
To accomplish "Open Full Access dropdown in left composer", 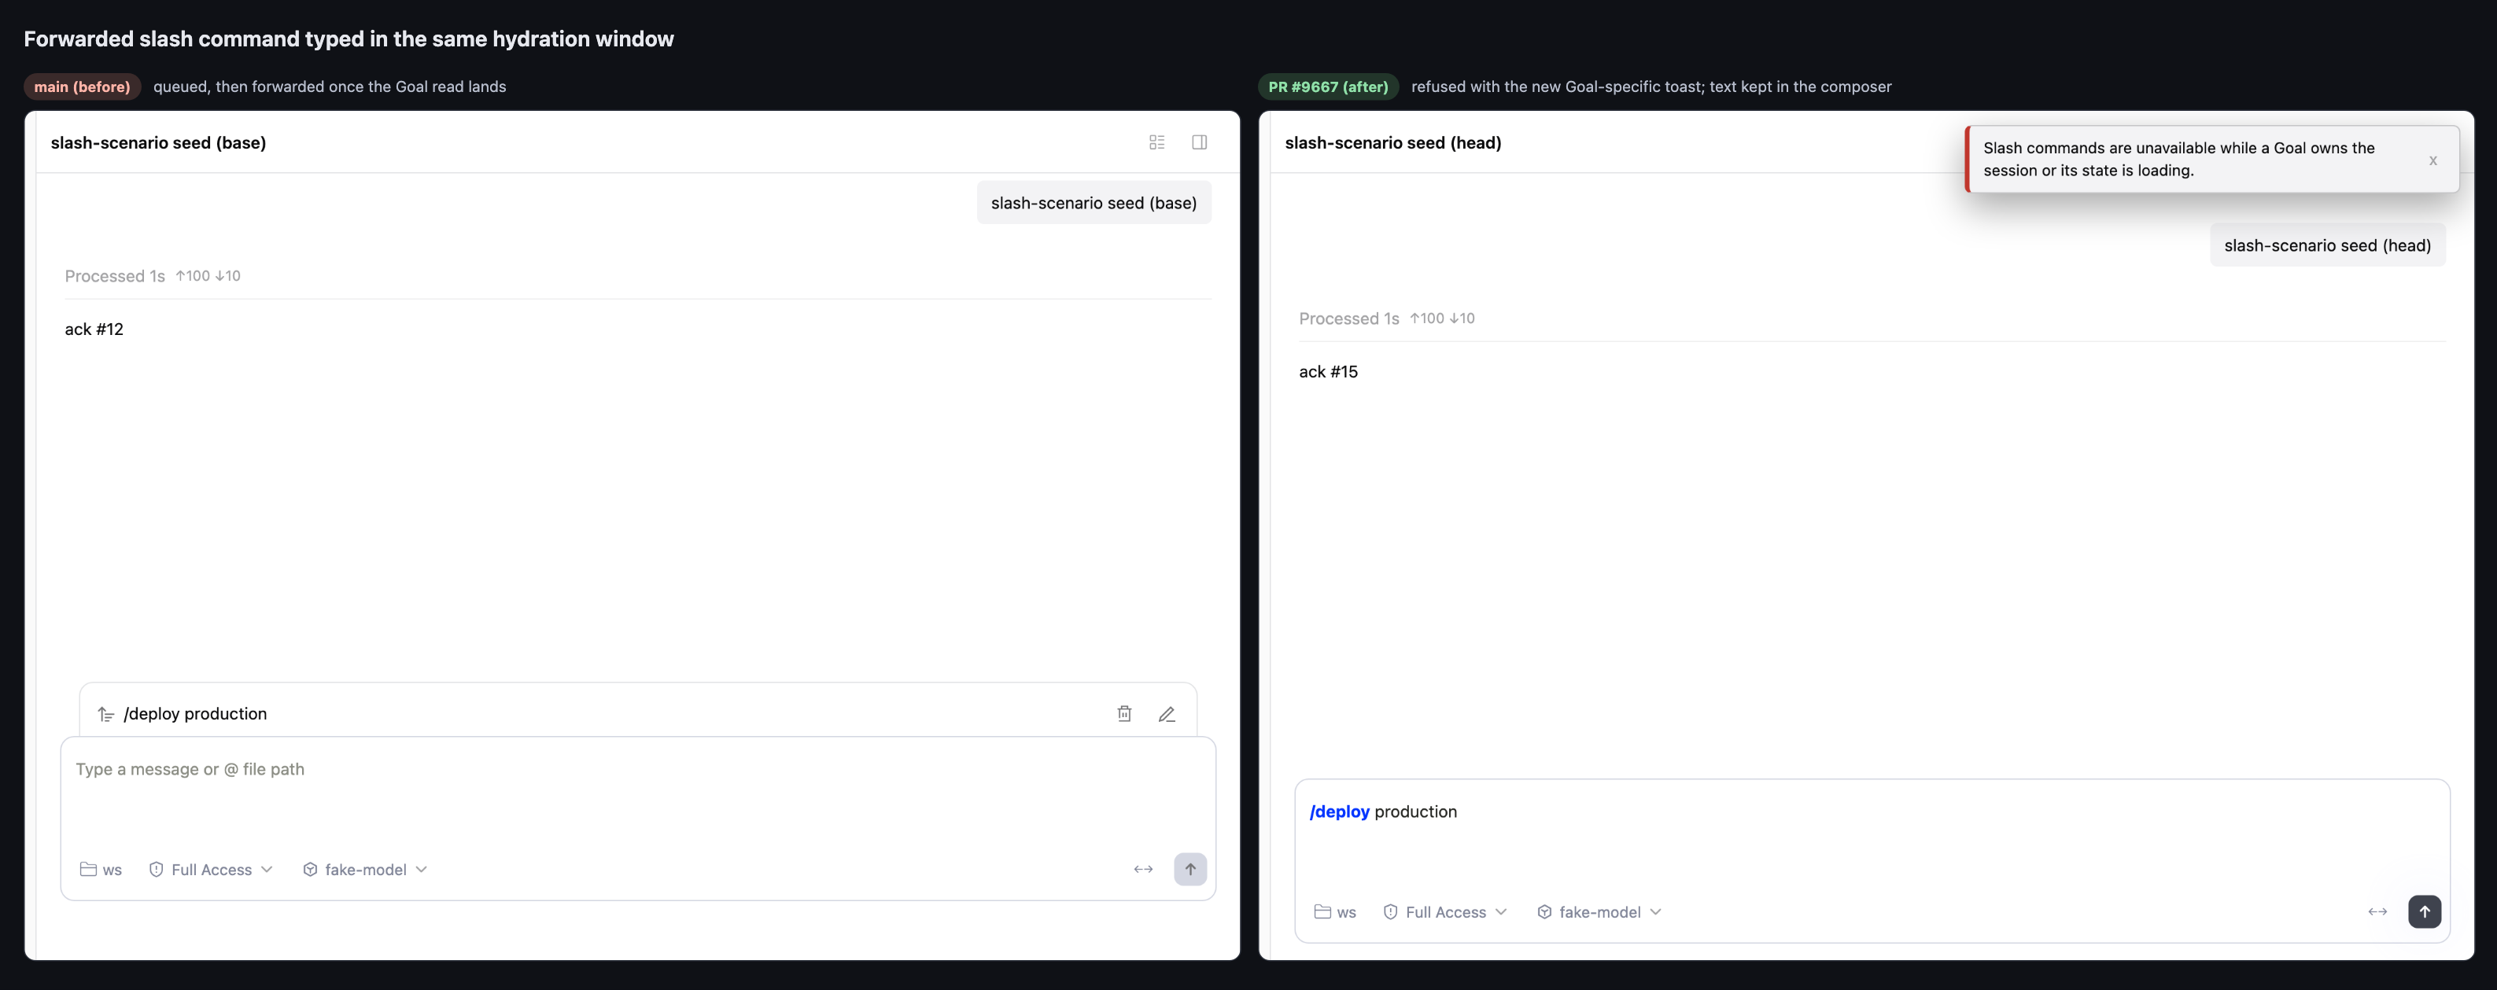I will point(210,870).
